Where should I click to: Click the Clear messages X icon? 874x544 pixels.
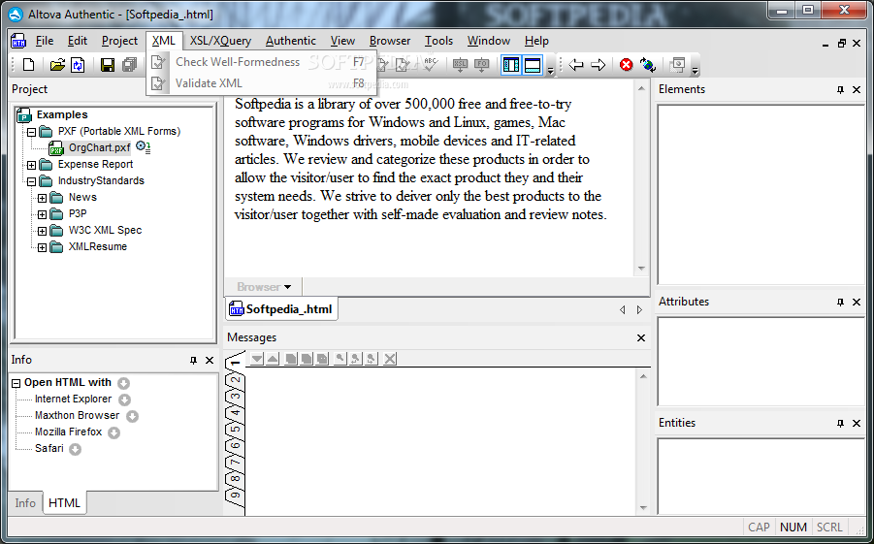tap(390, 359)
